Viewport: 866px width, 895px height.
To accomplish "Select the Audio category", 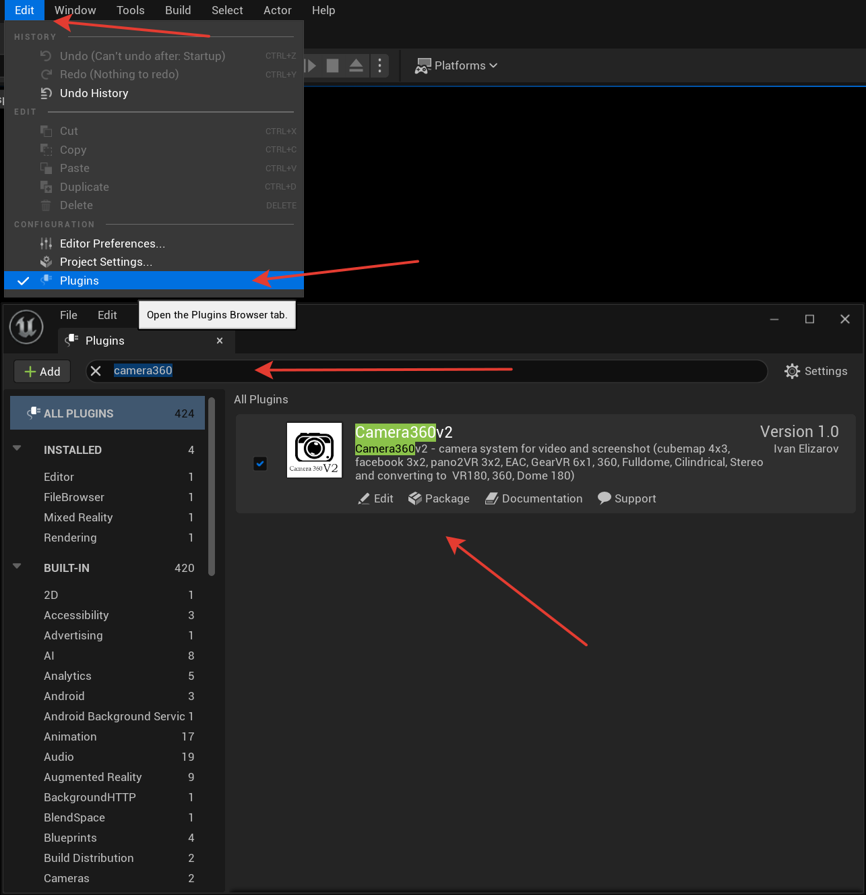I will point(108,757).
